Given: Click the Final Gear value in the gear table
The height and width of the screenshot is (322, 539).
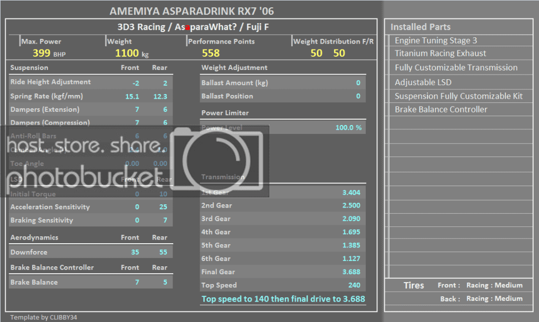Looking at the screenshot, I should coord(351,272).
